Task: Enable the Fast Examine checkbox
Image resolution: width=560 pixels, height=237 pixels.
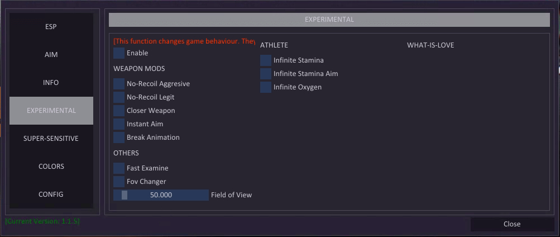Action: tap(119, 168)
